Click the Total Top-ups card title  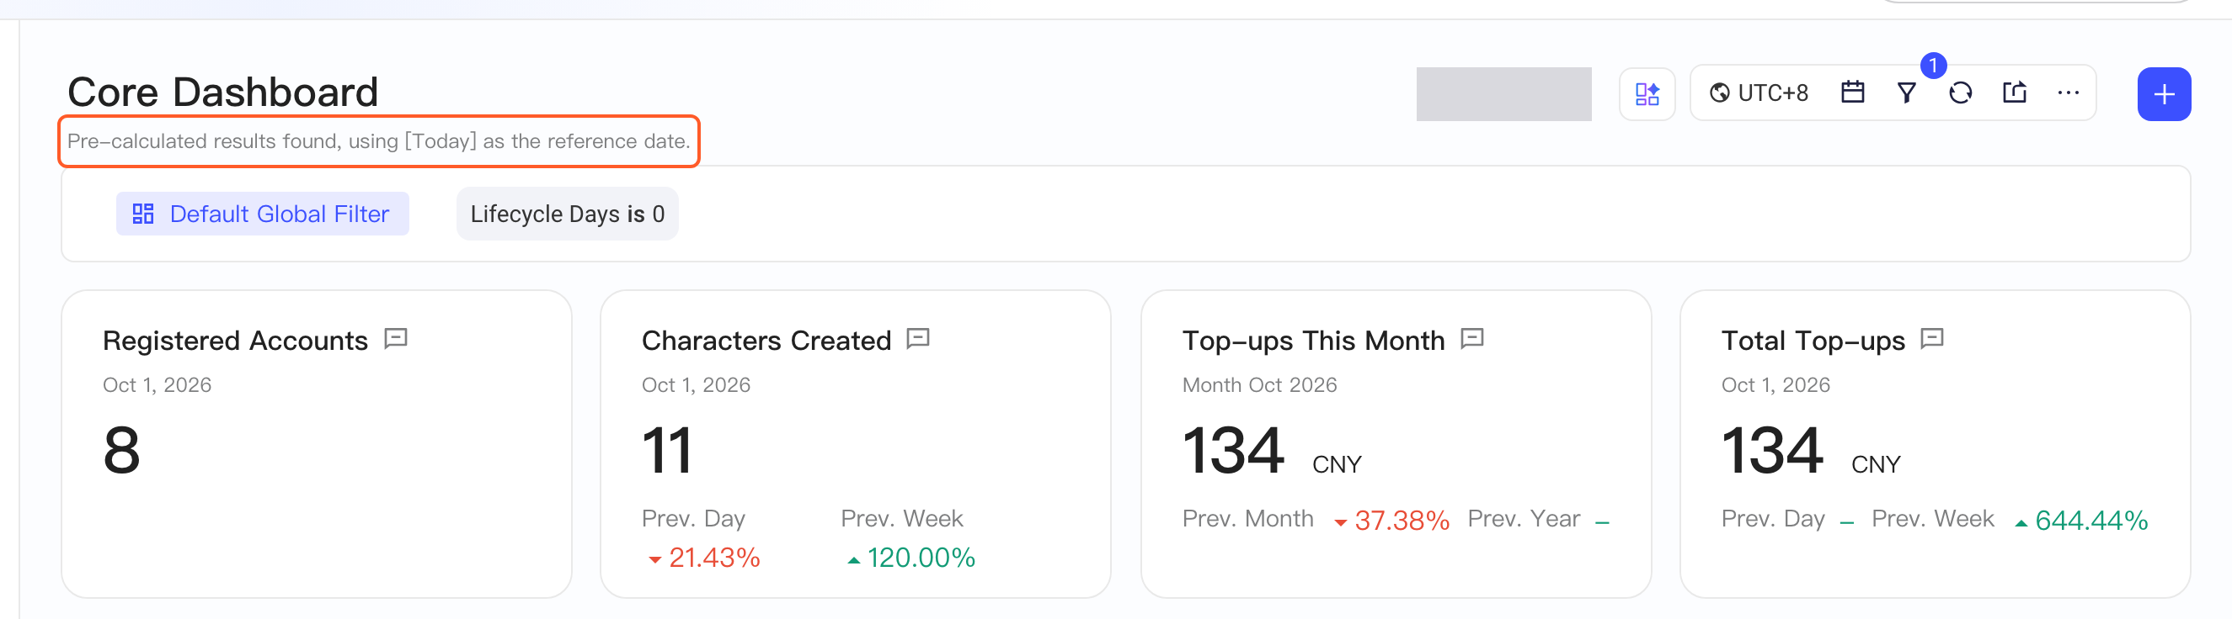(1813, 341)
